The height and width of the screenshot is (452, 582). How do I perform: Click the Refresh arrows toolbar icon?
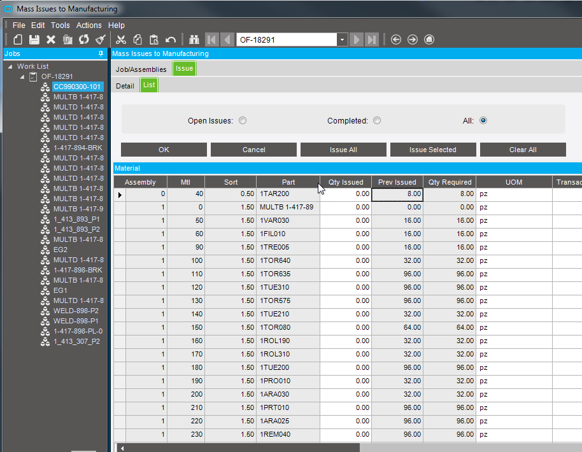coord(84,39)
